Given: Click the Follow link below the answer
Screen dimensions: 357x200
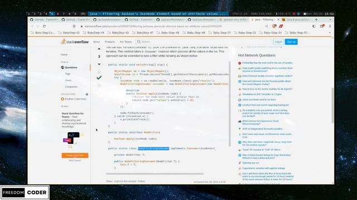Looking at the screenshot, I should [x=141, y=182].
